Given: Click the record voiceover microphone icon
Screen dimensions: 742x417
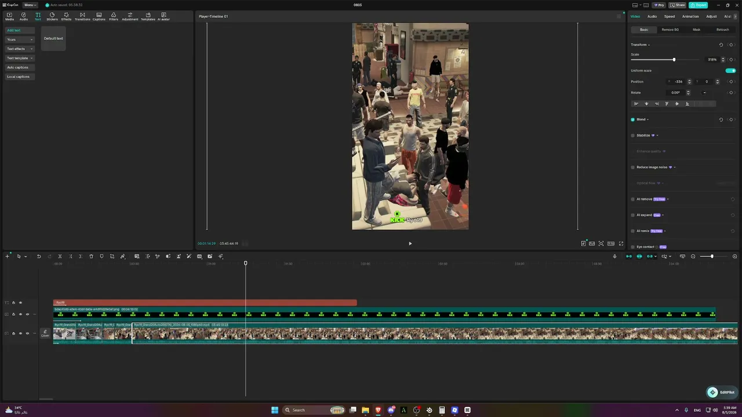Looking at the screenshot, I should [x=615, y=256].
